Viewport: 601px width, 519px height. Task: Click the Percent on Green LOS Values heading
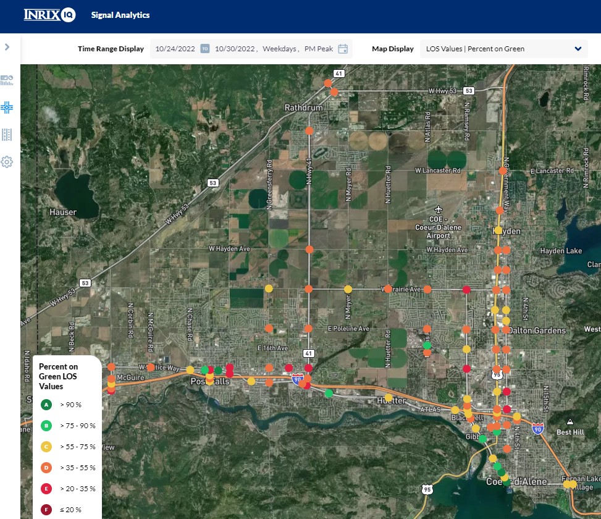pos(58,376)
